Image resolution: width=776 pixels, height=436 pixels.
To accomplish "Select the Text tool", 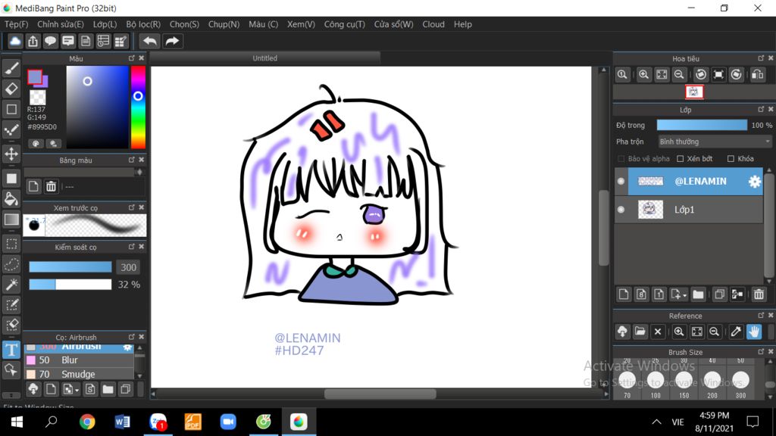I will (11, 350).
